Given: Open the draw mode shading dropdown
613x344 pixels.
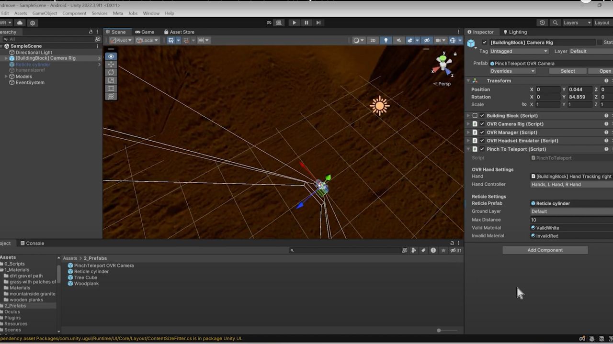Looking at the screenshot, I should (358, 40).
